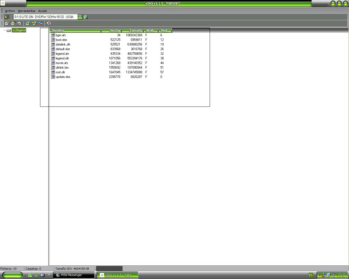The width and height of the screenshot is (349, 279).
Task: Click the rightmost toolbar icon with red check mark
Action: point(49,24)
